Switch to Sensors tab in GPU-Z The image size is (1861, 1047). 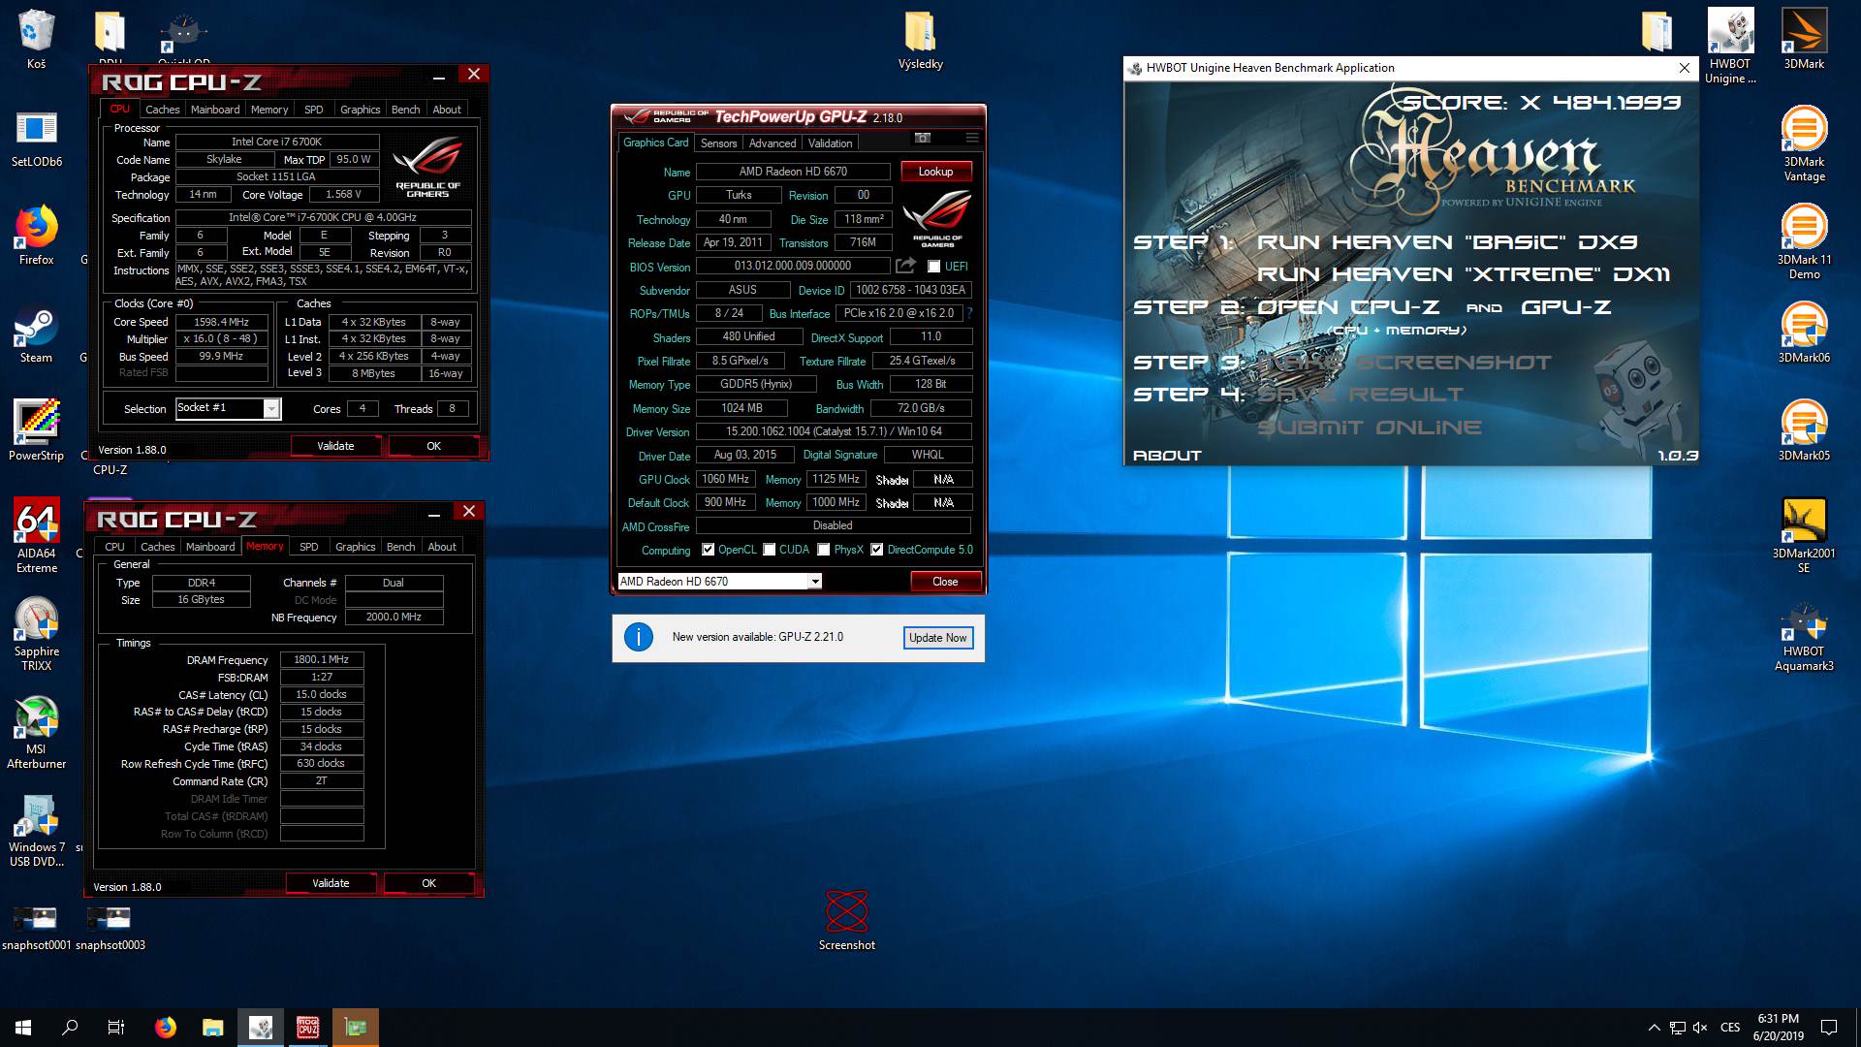tap(719, 143)
